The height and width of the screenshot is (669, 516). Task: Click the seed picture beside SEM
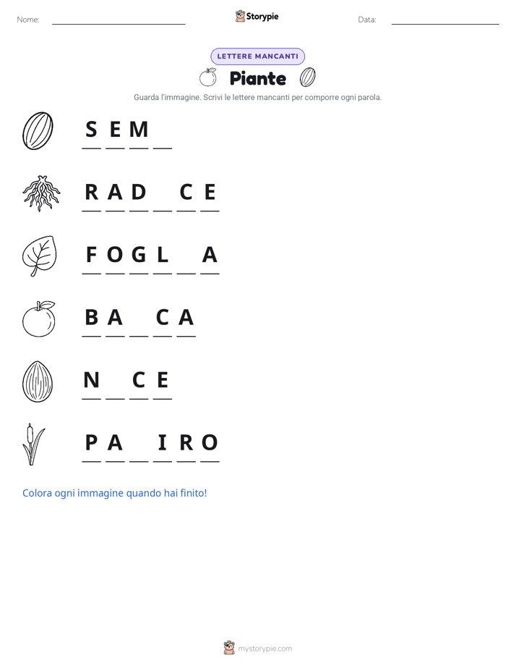point(38,131)
